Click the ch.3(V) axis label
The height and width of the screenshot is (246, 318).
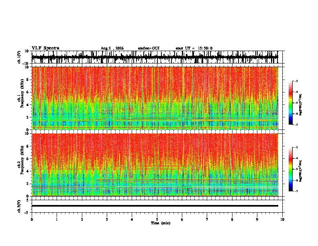[19, 206]
